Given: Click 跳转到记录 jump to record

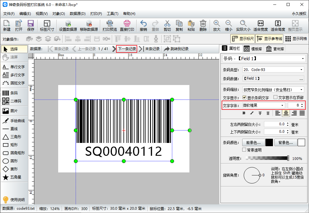Looking at the screenshot, I should [176, 49].
